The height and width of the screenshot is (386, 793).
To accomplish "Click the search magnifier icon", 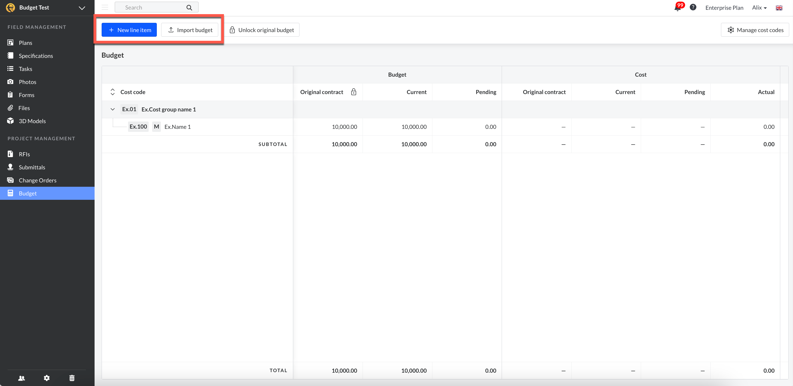I will pyautogui.click(x=189, y=7).
